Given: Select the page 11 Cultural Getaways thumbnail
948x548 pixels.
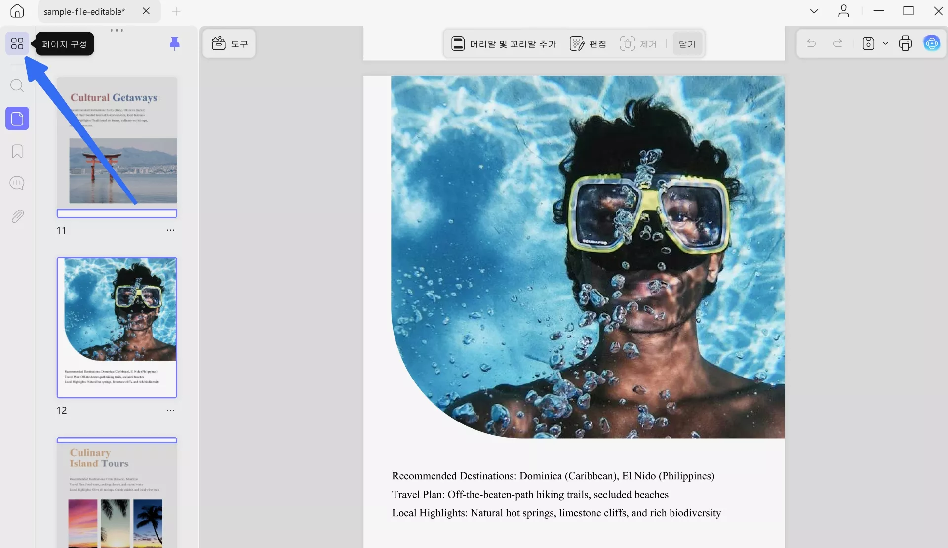Looking at the screenshot, I should coord(117,141).
